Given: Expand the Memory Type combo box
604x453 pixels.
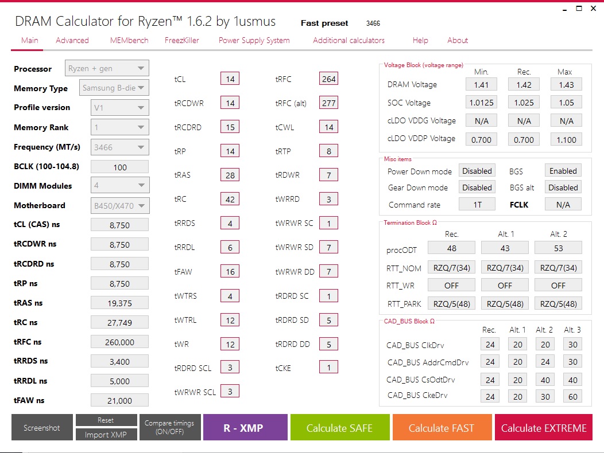Looking at the screenshot, I should pos(114,88).
